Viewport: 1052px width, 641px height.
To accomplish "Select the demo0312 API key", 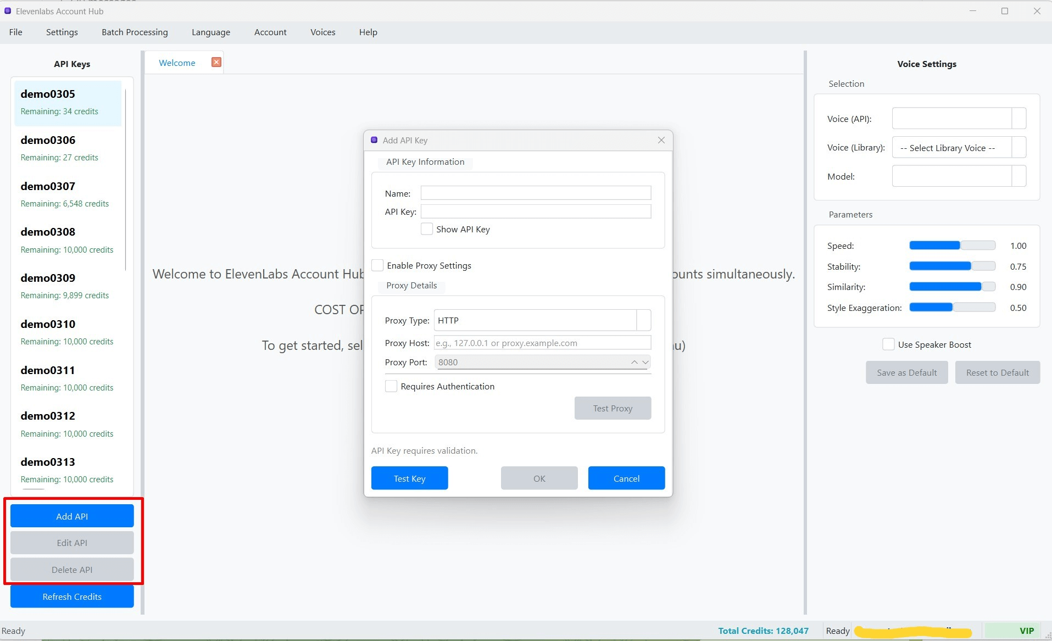I will (68, 425).
